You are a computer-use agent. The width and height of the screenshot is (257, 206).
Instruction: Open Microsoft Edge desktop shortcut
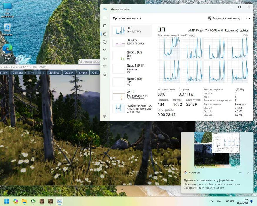[7, 52]
